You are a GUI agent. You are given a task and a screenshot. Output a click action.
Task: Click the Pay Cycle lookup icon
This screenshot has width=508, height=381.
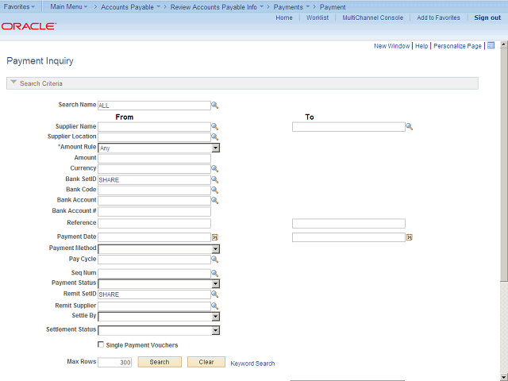[x=214, y=260]
